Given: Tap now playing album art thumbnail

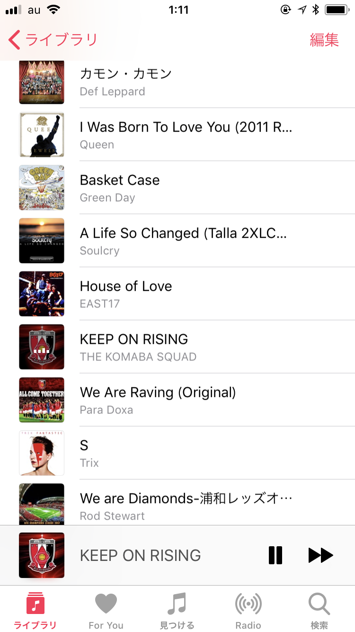Looking at the screenshot, I should pos(42,555).
